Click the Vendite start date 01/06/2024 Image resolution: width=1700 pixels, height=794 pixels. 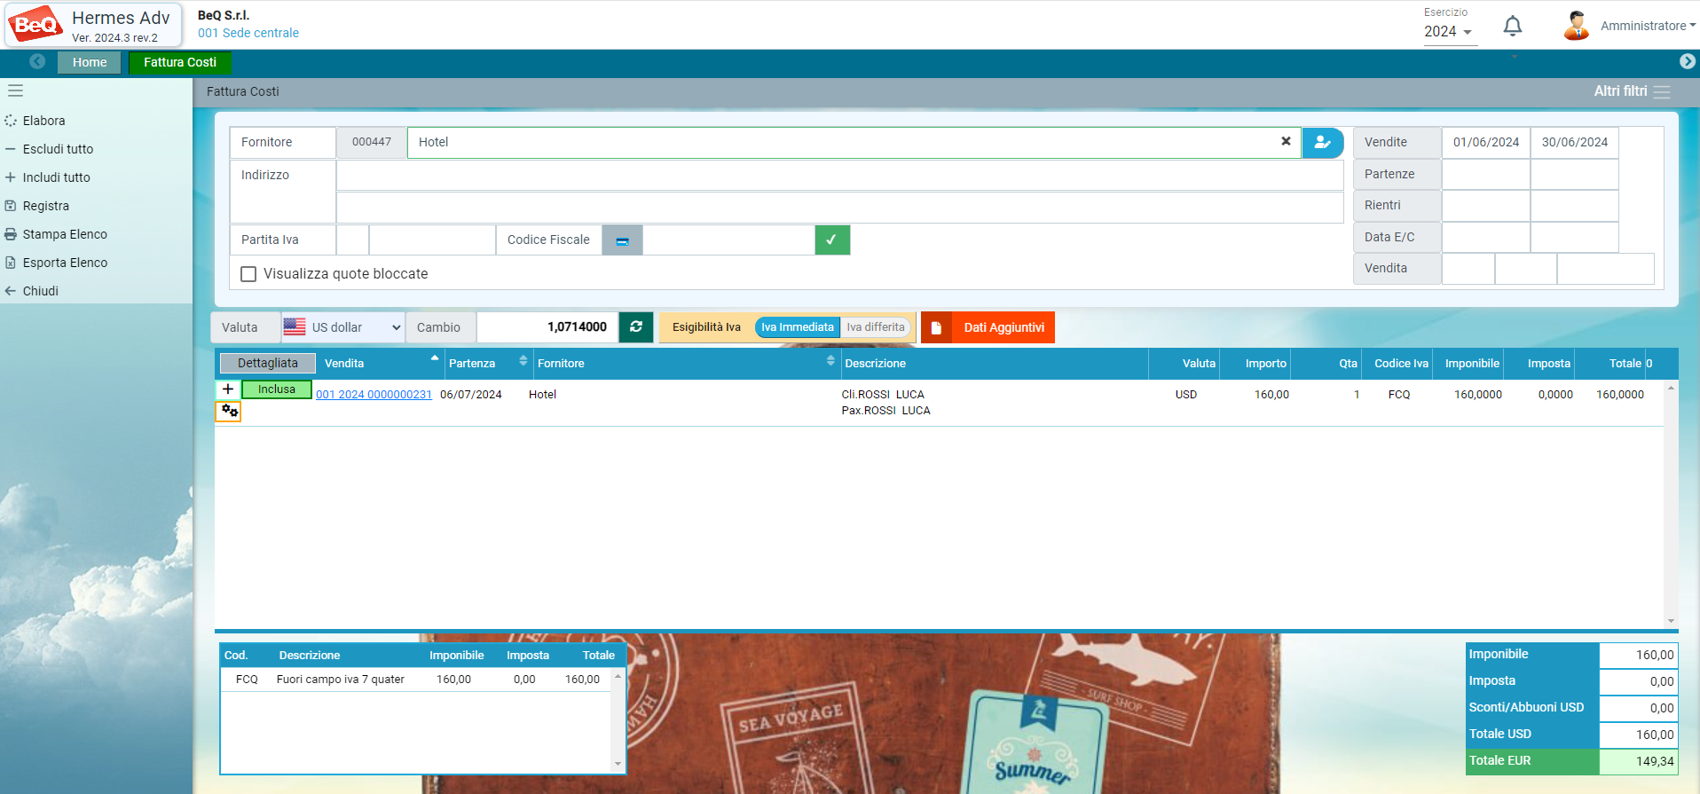(x=1486, y=142)
